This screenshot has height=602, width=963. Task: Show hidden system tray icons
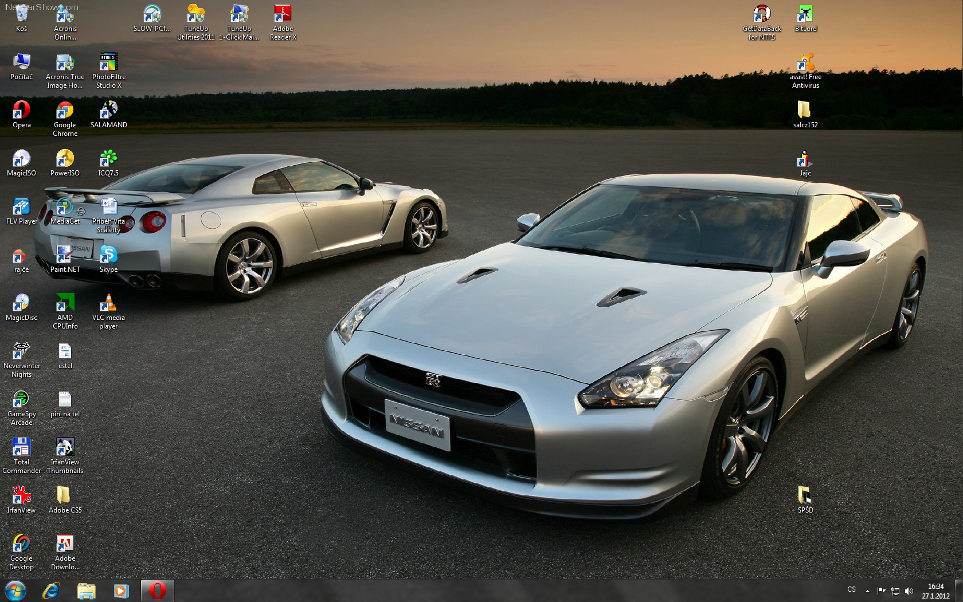pos(867,591)
